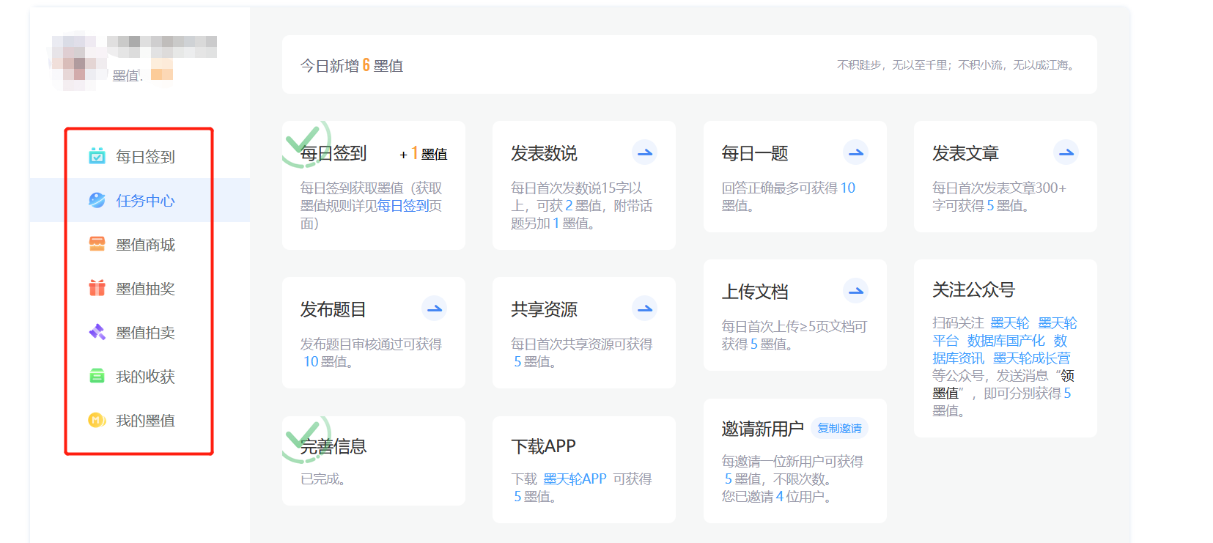The width and height of the screenshot is (1213, 543).
Task: Click the arrow icon on 发表数说 card
Action: [x=644, y=152]
